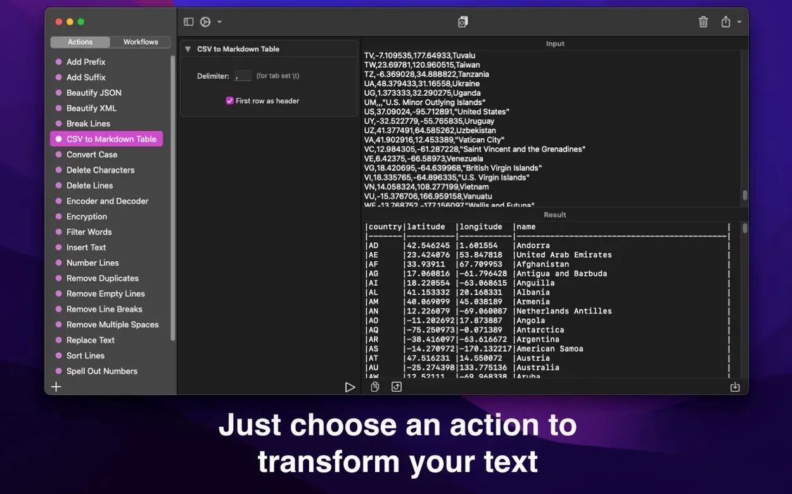Click the Result pane header label
The image size is (792, 494).
point(555,215)
